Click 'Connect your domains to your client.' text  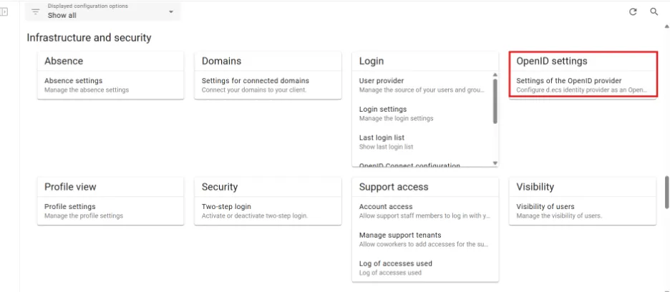tap(254, 90)
